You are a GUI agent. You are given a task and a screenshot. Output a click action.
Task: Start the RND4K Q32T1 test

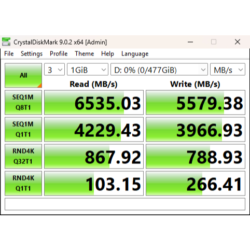[23, 156]
